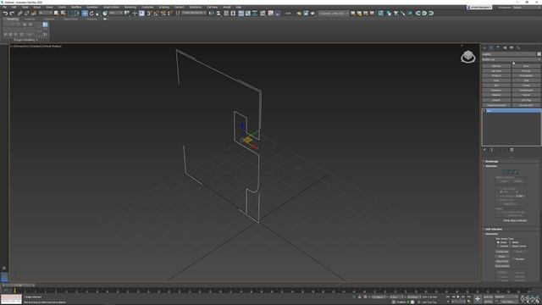
Task: Click the Mirror tool icon
Action: click(211, 14)
